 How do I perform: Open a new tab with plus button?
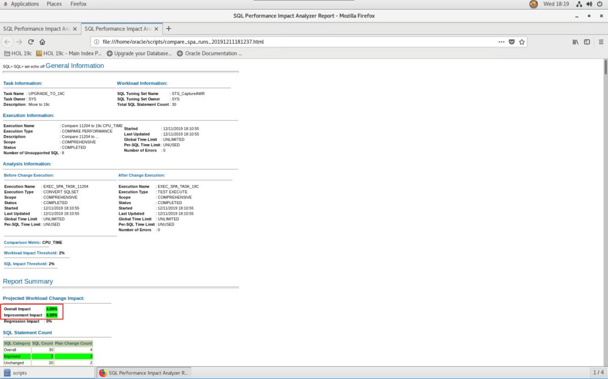pos(168,29)
